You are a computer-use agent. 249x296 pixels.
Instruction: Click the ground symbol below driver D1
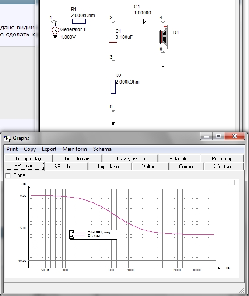(x=163, y=65)
